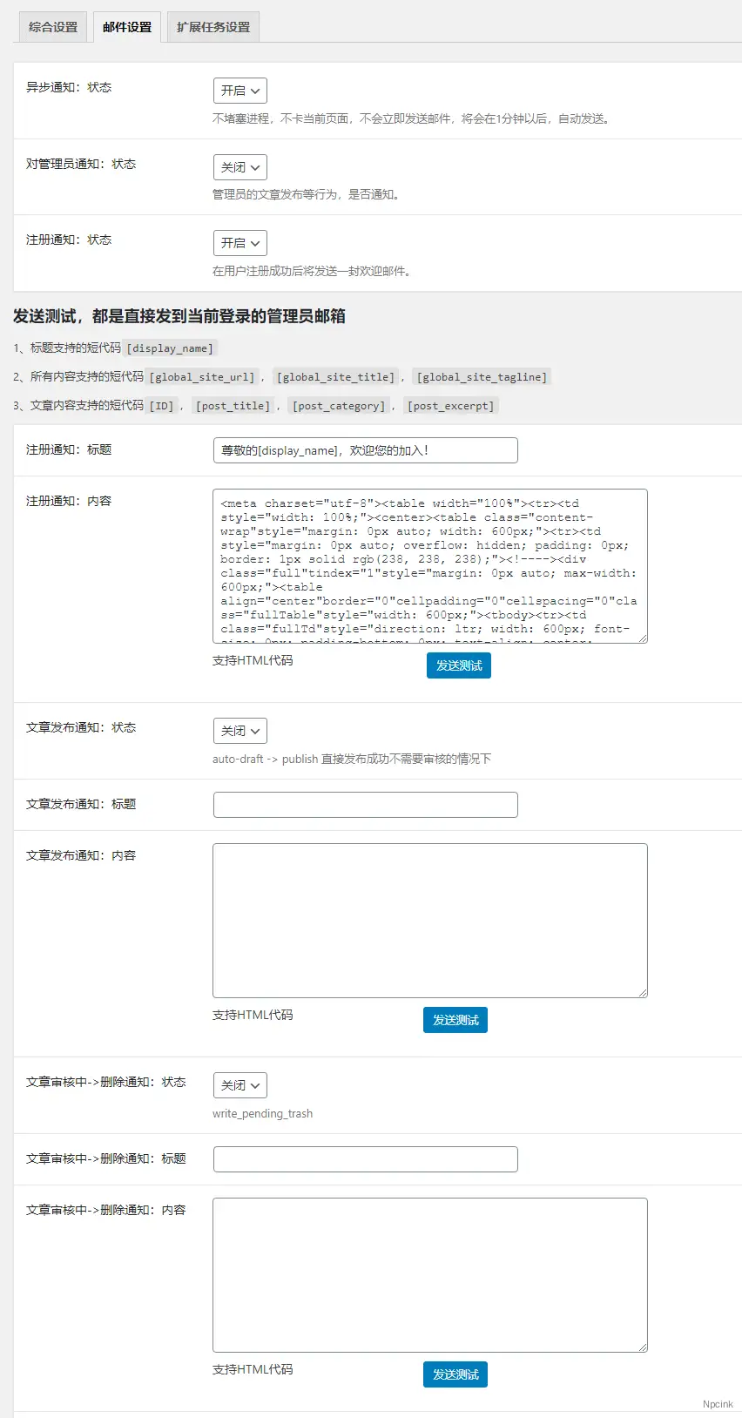Expand the 文章发布通知 status dropdown

pos(240,731)
